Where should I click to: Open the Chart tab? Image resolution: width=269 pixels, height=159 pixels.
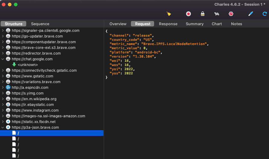[217, 24]
